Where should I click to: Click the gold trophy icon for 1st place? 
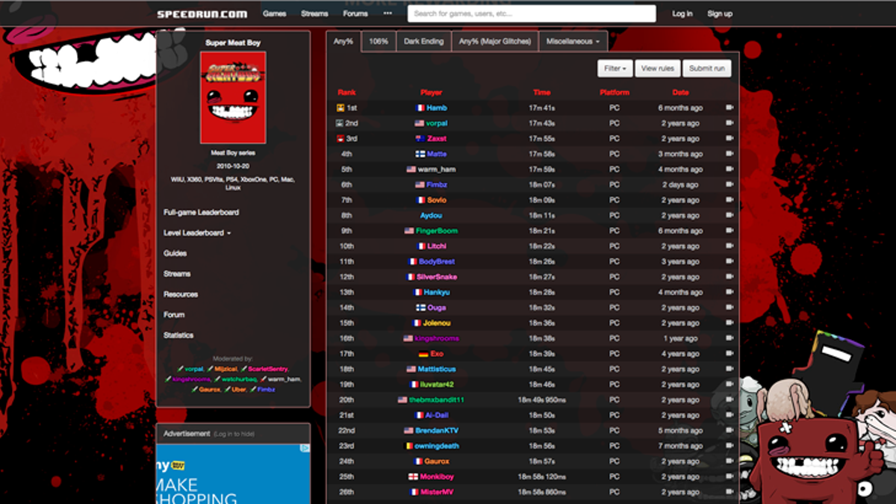pyautogui.click(x=340, y=108)
